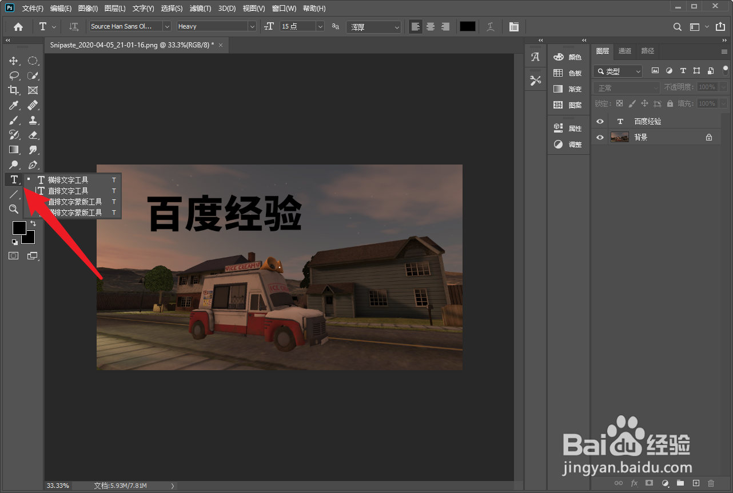Open the 文件(F) menu
The height and width of the screenshot is (493, 733).
tap(33, 9)
